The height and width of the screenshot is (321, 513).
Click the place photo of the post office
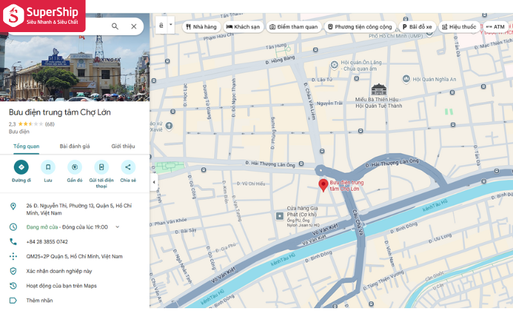tap(75, 67)
